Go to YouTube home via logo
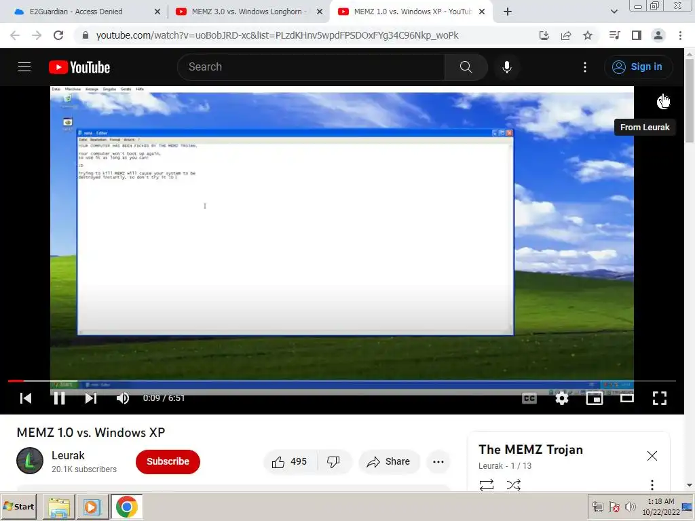This screenshot has height=521, width=695. [x=79, y=67]
